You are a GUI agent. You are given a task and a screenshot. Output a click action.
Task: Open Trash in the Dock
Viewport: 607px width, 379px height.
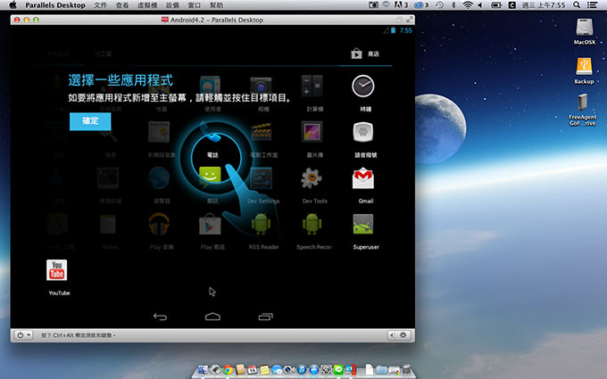click(x=406, y=370)
